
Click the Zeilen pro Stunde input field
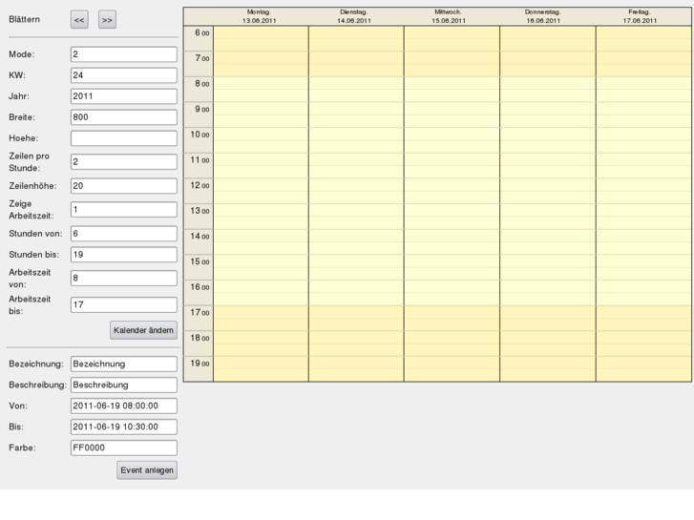(x=124, y=161)
